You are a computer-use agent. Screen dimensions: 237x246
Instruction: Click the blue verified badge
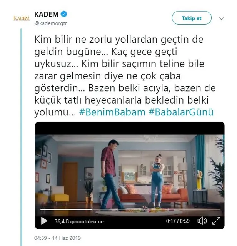tap(64, 14)
